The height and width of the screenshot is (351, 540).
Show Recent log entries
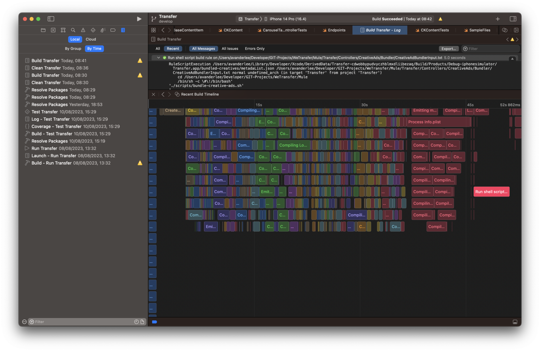click(x=173, y=49)
